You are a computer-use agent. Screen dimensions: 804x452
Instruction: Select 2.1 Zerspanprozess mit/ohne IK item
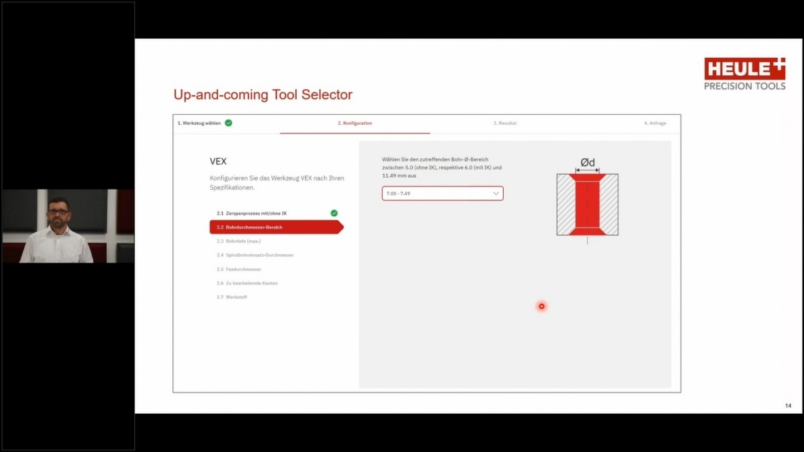251,213
